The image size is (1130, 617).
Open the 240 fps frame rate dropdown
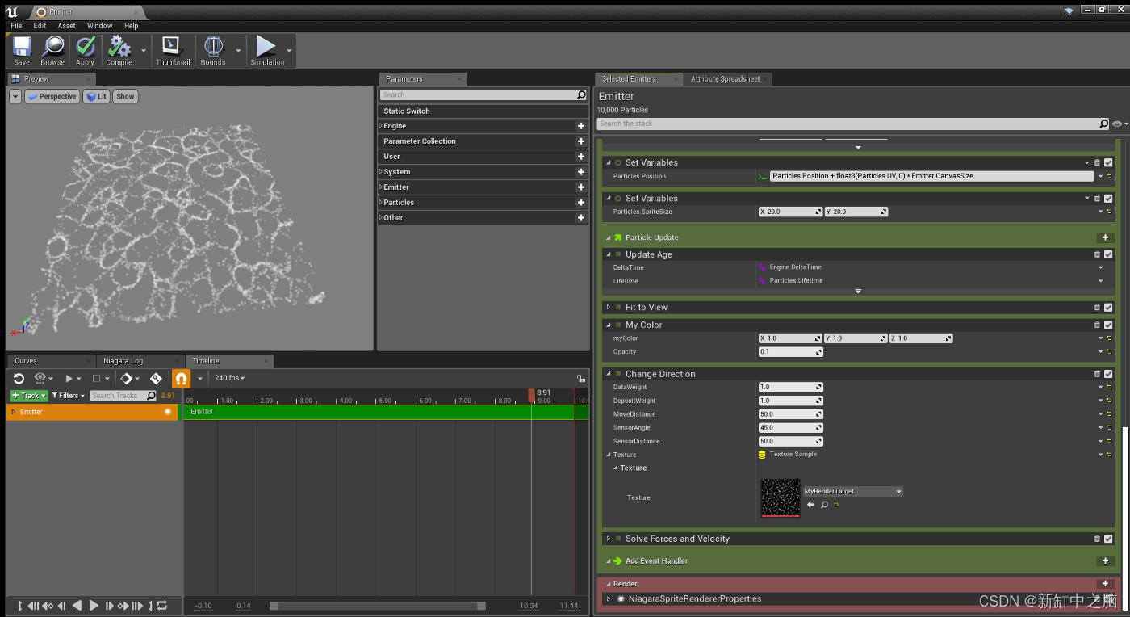point(229,378)
